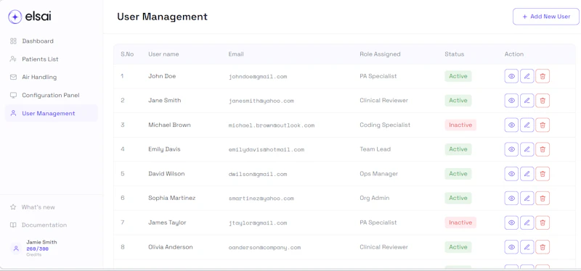This screenshot has height=271, width=581.
Task: Click the Ops Manager role cell
Action: click(378, 174)
